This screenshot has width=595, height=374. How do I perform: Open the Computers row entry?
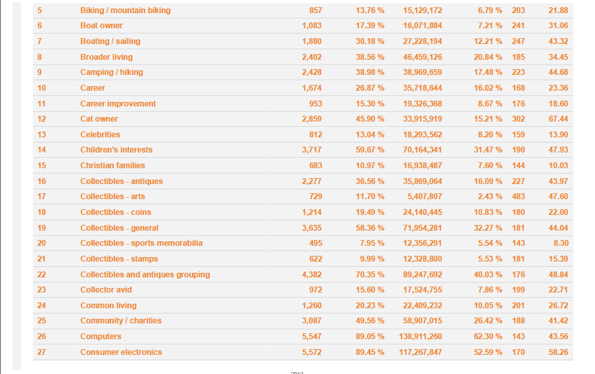point(101,336)
